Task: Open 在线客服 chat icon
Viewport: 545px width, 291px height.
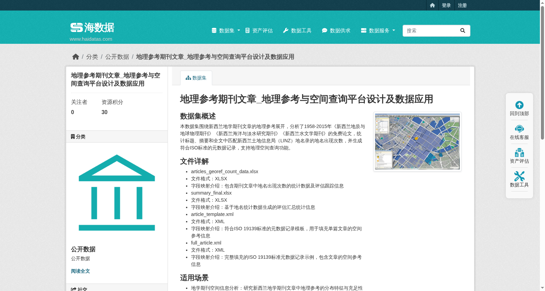Action: (x=519, y=129)
